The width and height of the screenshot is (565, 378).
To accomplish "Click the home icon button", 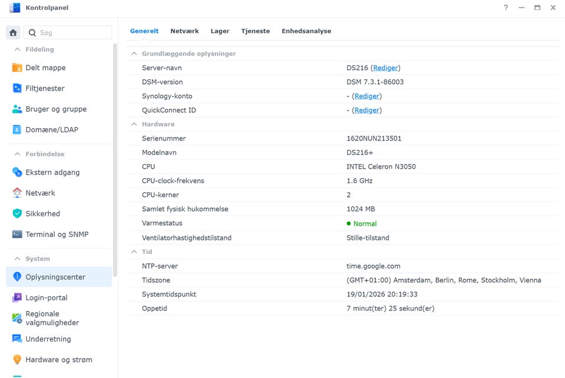I will click(x=14, y=33).
